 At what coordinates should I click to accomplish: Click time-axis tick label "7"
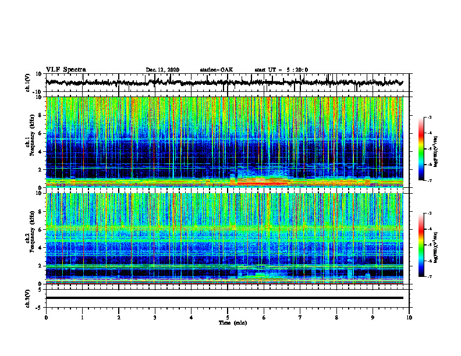[300, 318]
